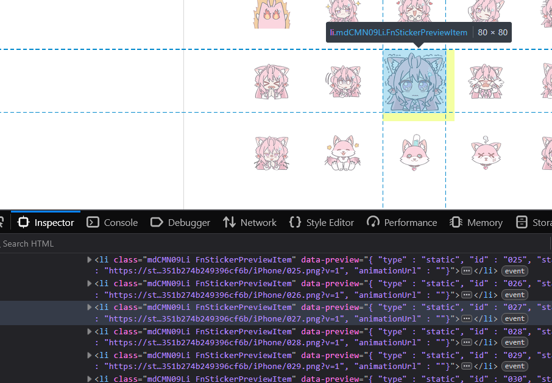
Task: Select the flaming-eyes sticker at top
Action: point(271,14)
